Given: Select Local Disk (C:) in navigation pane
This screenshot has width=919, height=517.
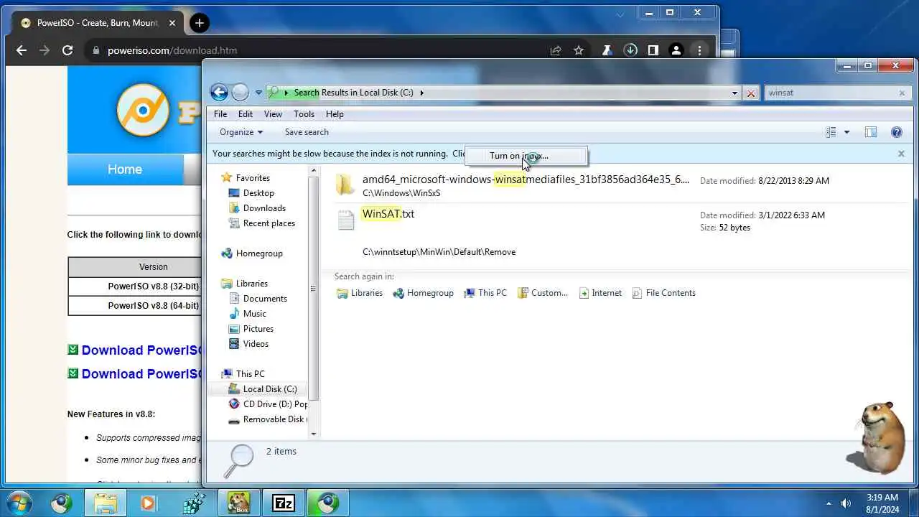Looking at the screenshot, I should 270,389.
